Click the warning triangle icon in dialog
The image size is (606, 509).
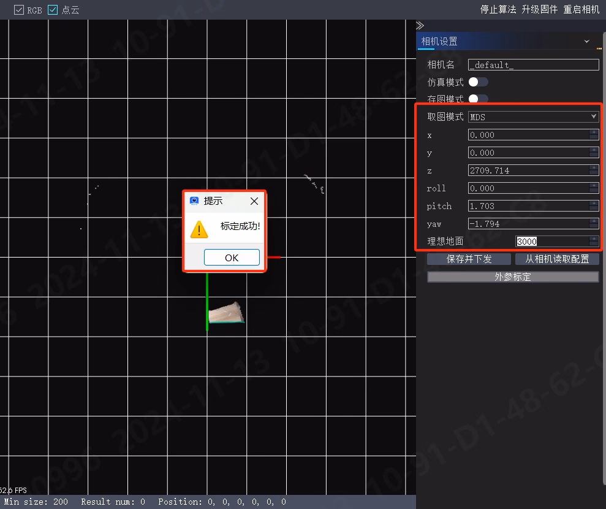pyautogui.click(x=199, y=229)
